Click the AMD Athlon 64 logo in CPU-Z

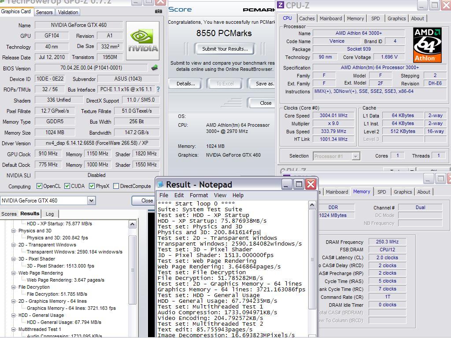tap(427, 45)
